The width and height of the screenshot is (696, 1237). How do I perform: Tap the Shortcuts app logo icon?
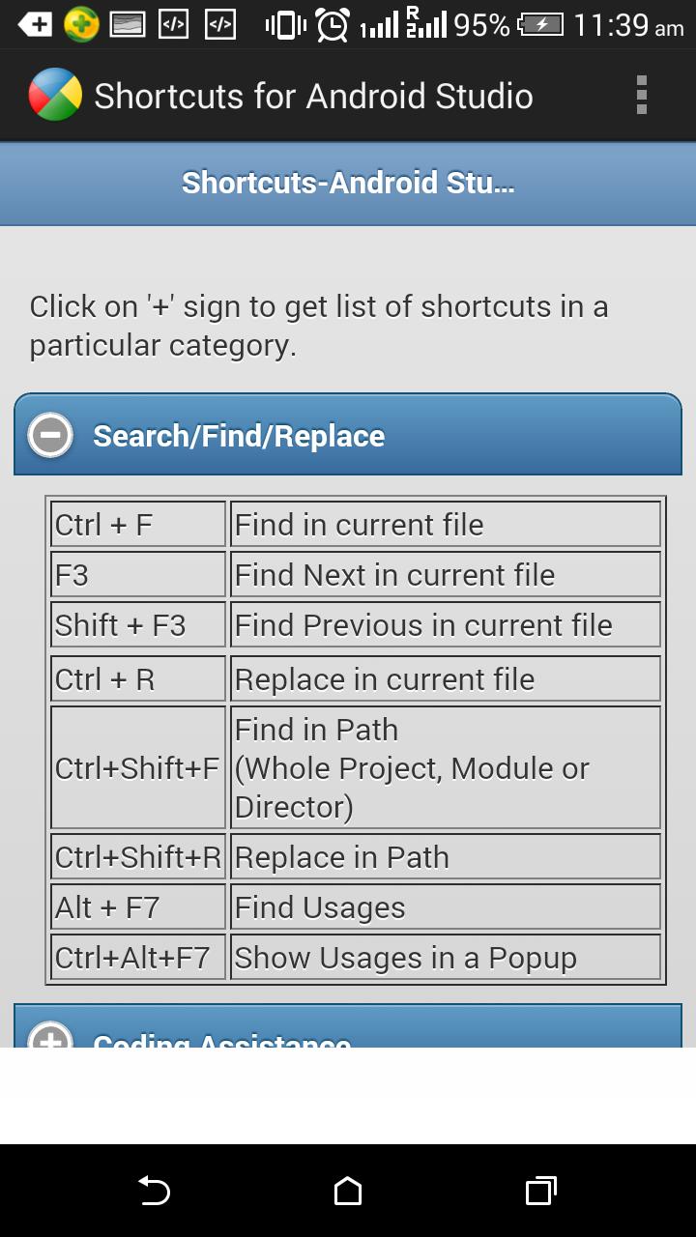click(x=55, y=96)
